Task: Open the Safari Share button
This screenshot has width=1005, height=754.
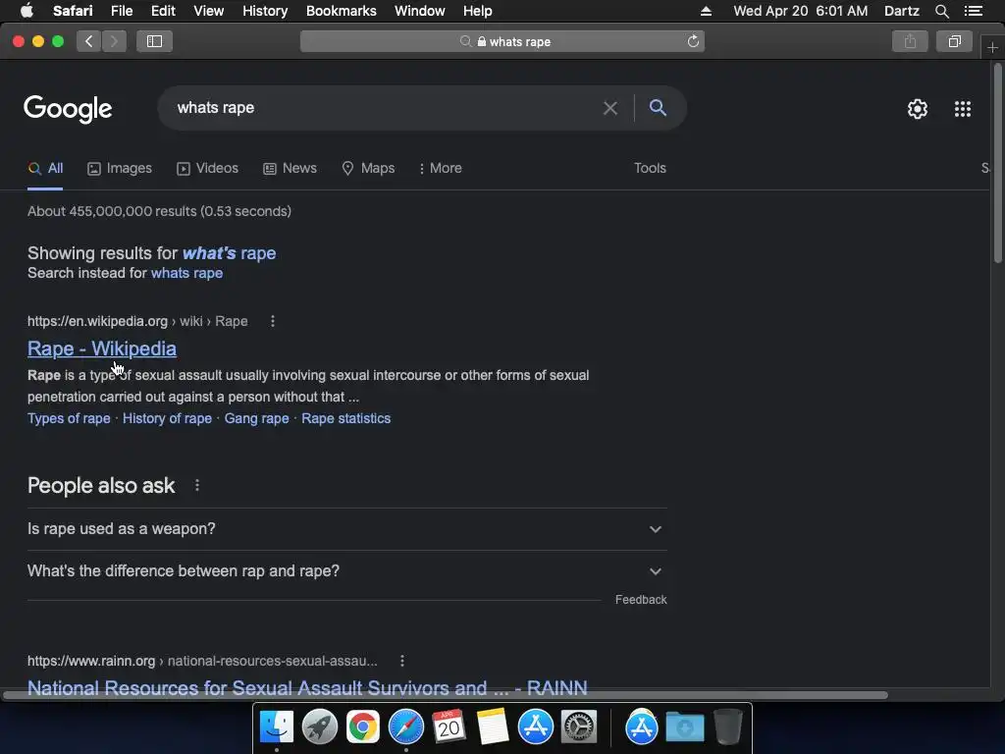Action: [910, 41]
